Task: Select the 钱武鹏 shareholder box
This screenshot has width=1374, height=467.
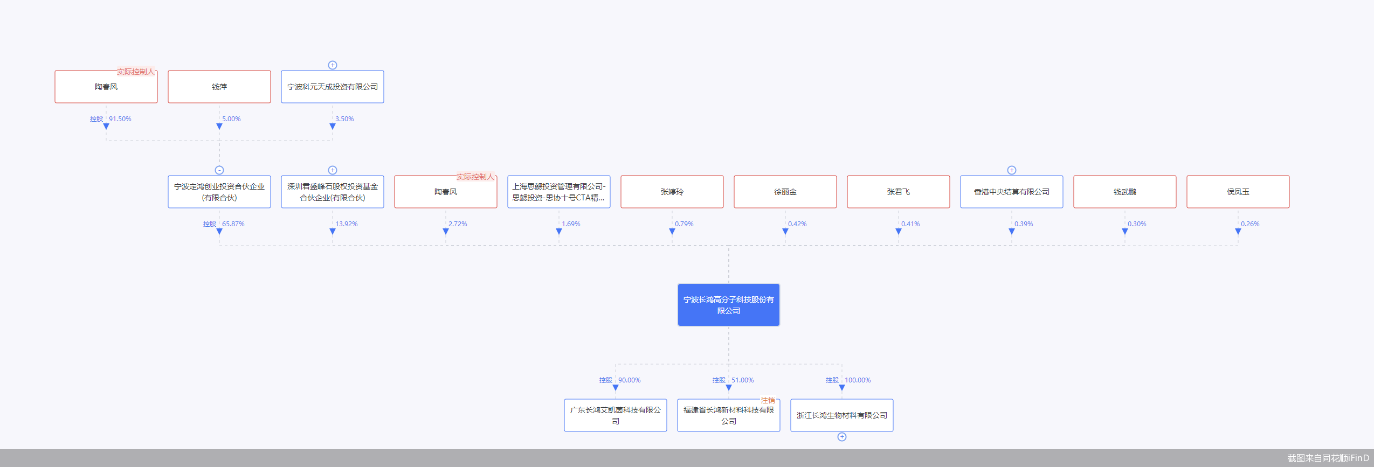Action: point(1125,192)
